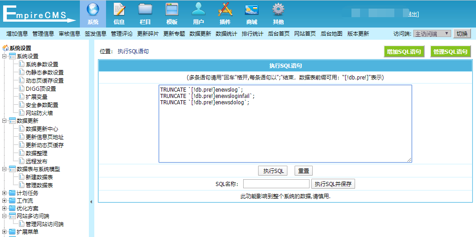The width and height of the screenshot is (476, 237).
Task: Open 版本更新 in the top menu
Action: (x=358, y=34)
